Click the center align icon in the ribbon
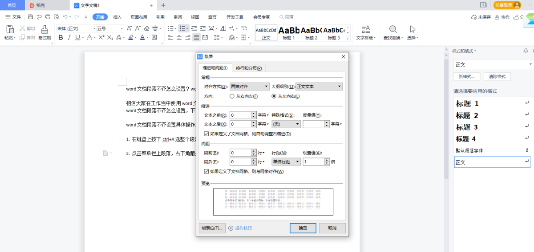 tap(179, 38)
